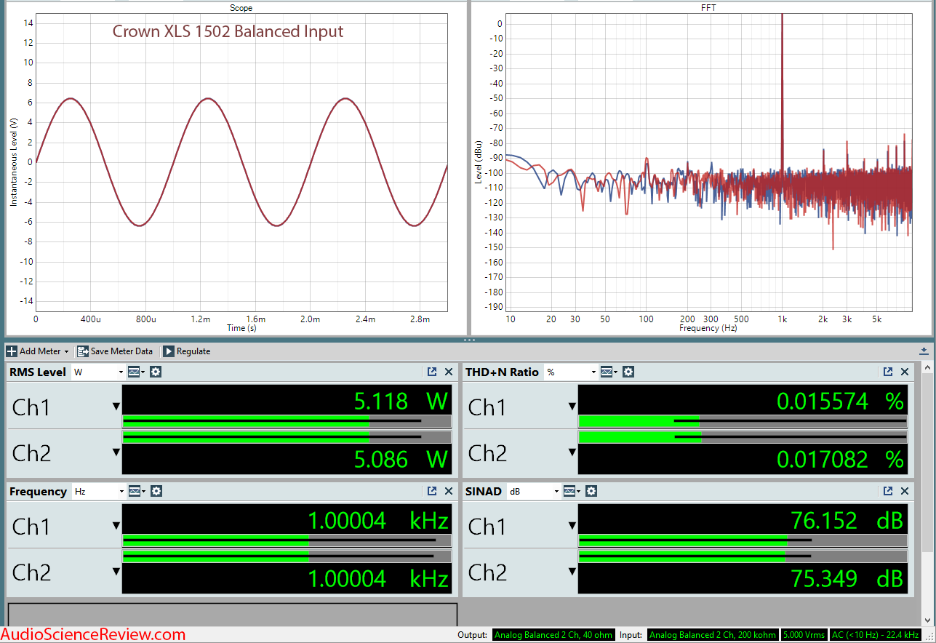This screenshot has width=936, height=643.
Task: Click the Regulate button
Action: [x=186, y=351]
